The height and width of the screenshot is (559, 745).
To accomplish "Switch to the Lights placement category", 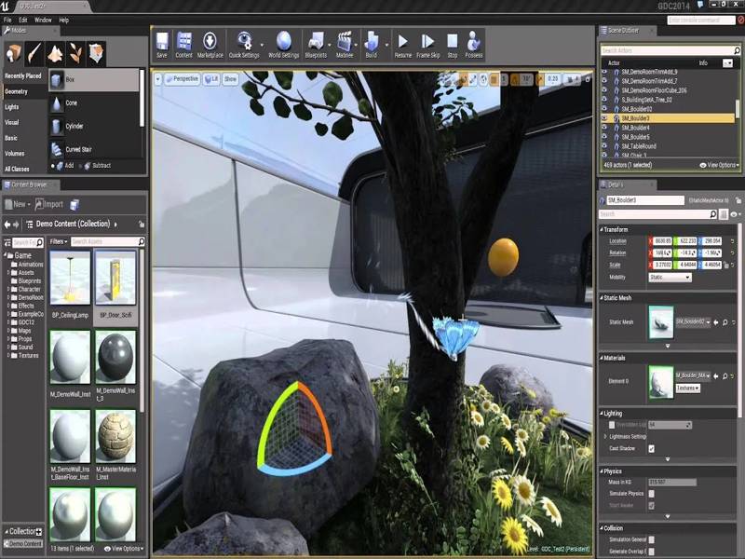I will tap(12, 107).
